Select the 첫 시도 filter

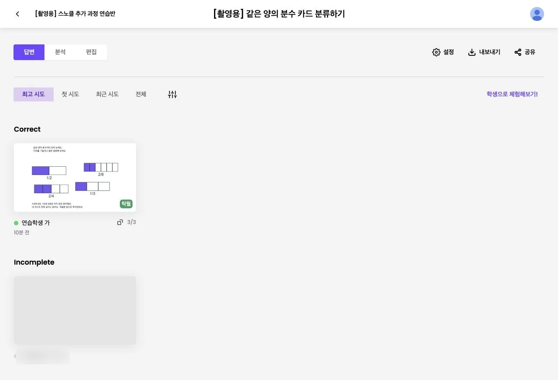click(70, 94)
